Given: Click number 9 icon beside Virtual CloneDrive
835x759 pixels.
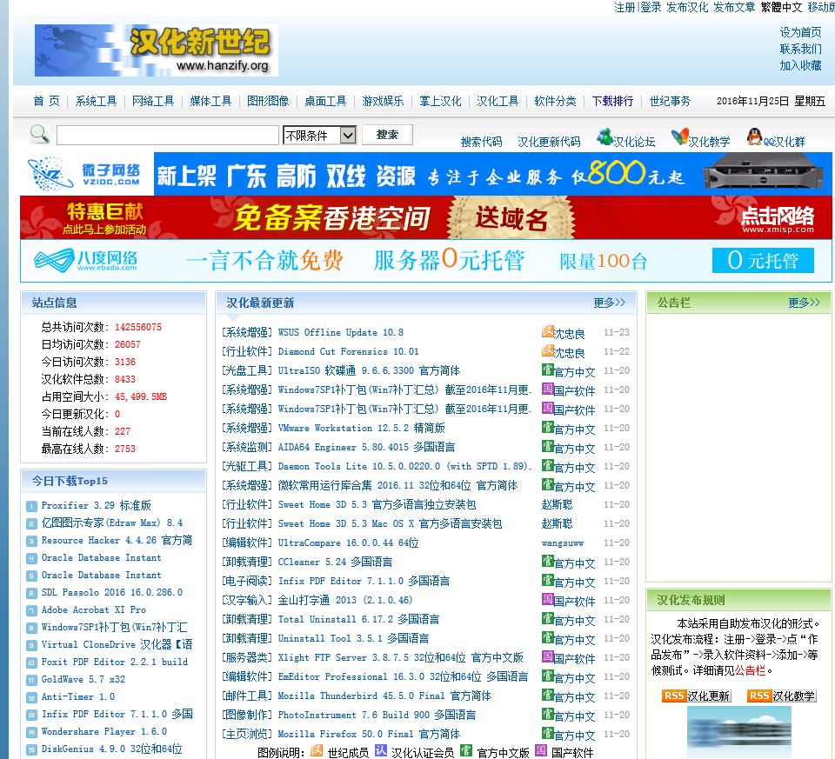Looking at the screenshot, I should tap(31, 645).
